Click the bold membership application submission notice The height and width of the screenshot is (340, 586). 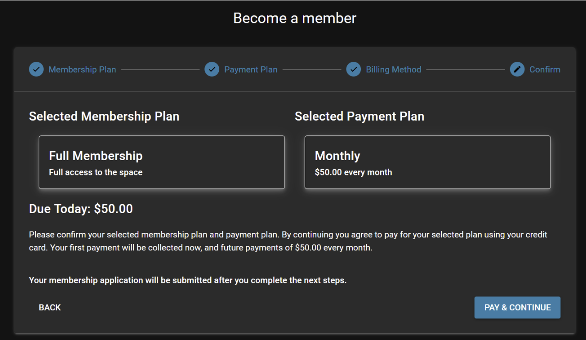pos(188,280)
